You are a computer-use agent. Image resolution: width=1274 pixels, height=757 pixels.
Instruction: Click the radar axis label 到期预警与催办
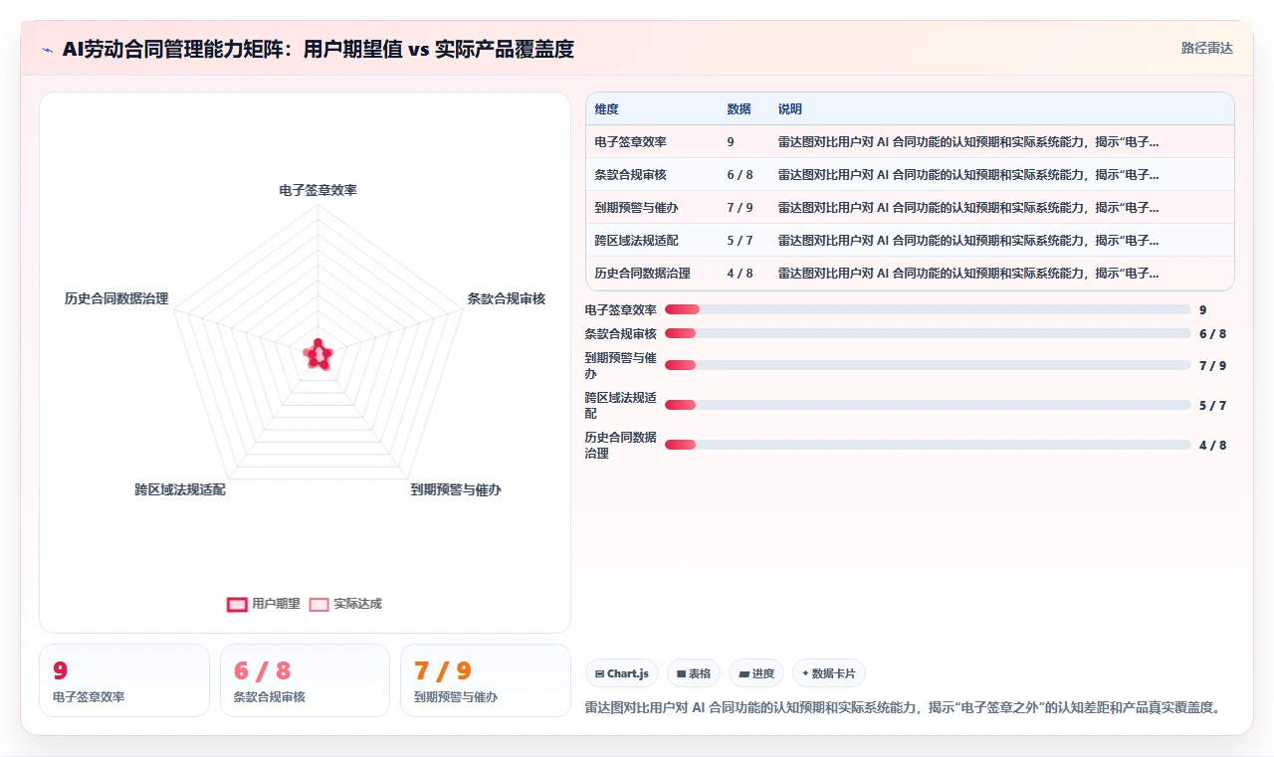(456, 489)
